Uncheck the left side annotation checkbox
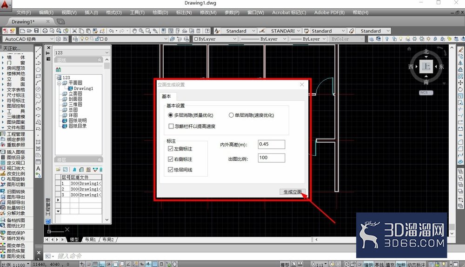Screen dimensions: 465x267 (x=171, y=149)
